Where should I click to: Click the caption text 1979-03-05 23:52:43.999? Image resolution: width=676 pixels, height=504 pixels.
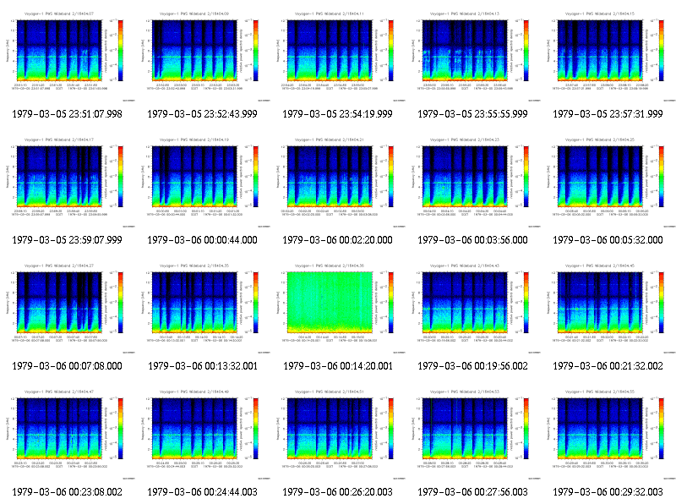click(202, 114)
